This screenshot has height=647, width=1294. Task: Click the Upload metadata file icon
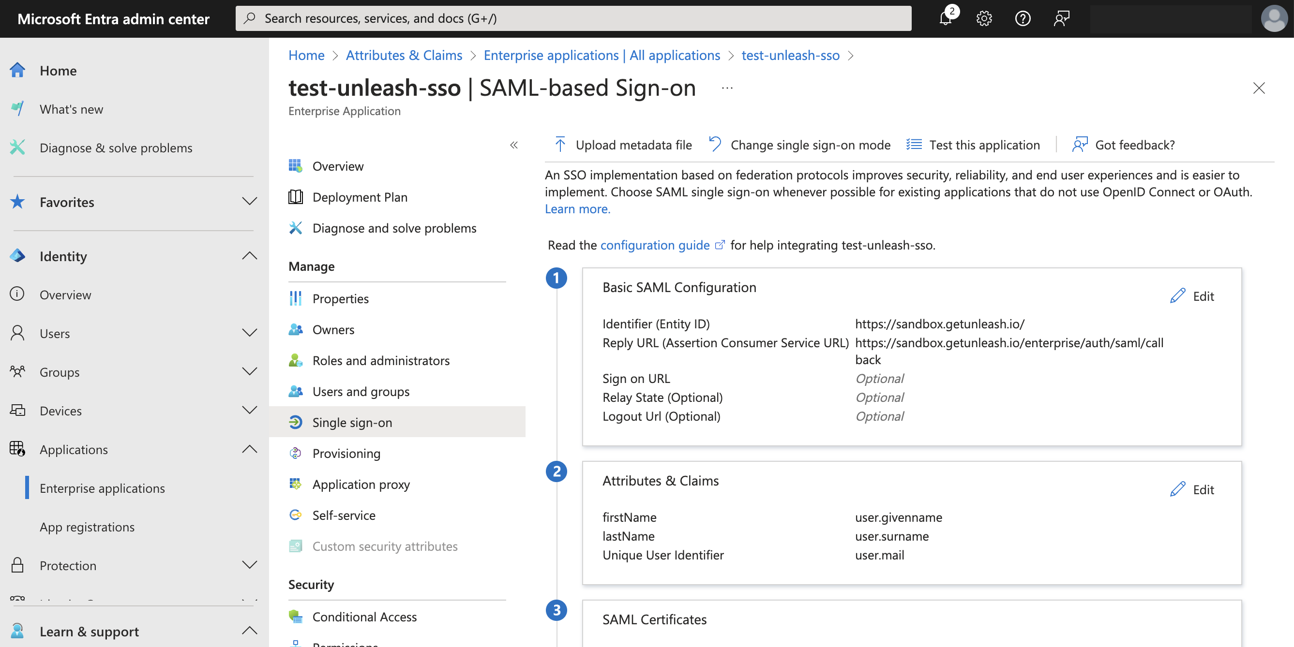(560, 145)
